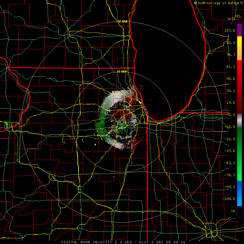Click the 14.5 velocity legend value

point(231,103)
